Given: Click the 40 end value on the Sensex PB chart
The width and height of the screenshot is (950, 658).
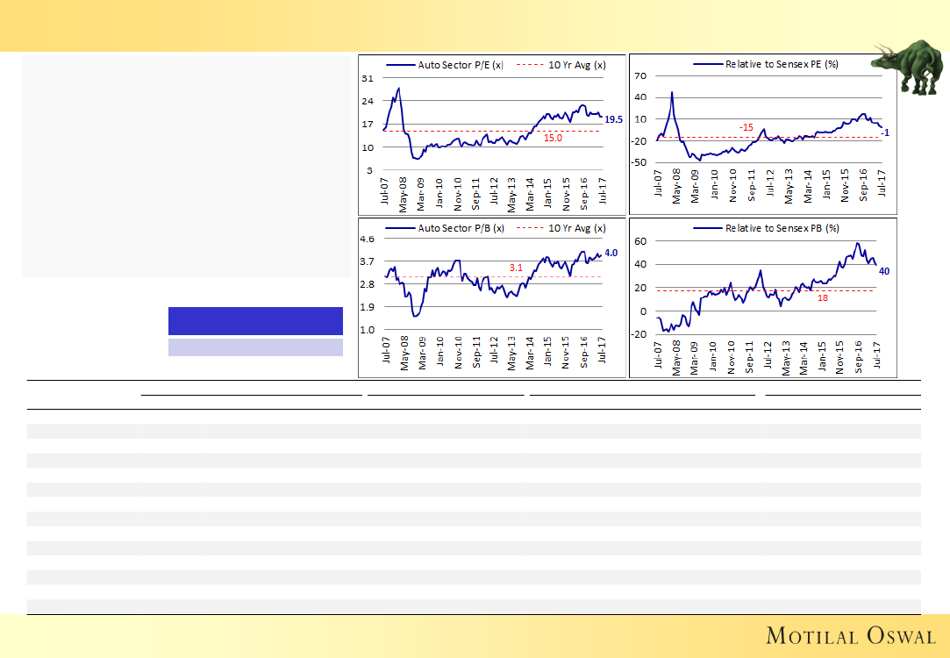Looking at the screenshot, I should click(x=884, y=272).
